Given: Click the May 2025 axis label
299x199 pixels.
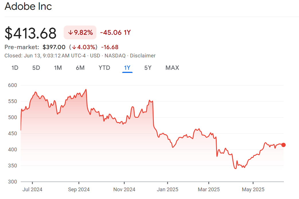Looking at the screenshot, I should [x=253, y=190].
